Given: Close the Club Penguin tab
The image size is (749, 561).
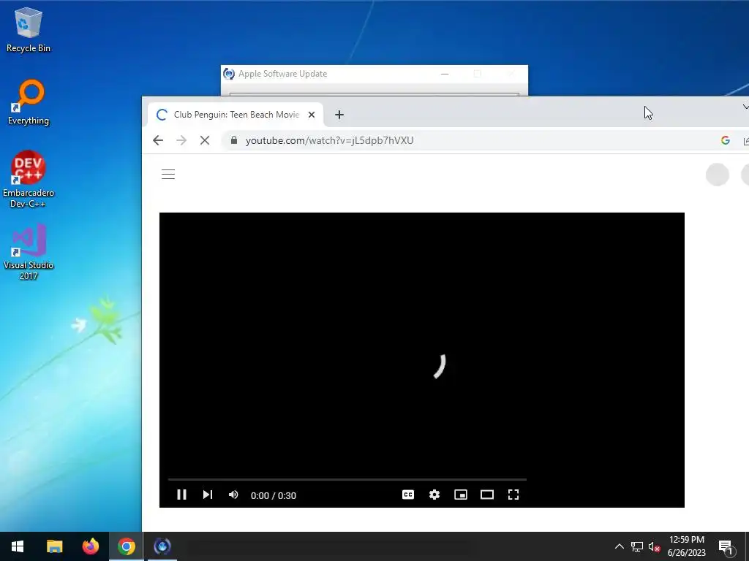Looking at the screenshot, I should tap(312, 115).
